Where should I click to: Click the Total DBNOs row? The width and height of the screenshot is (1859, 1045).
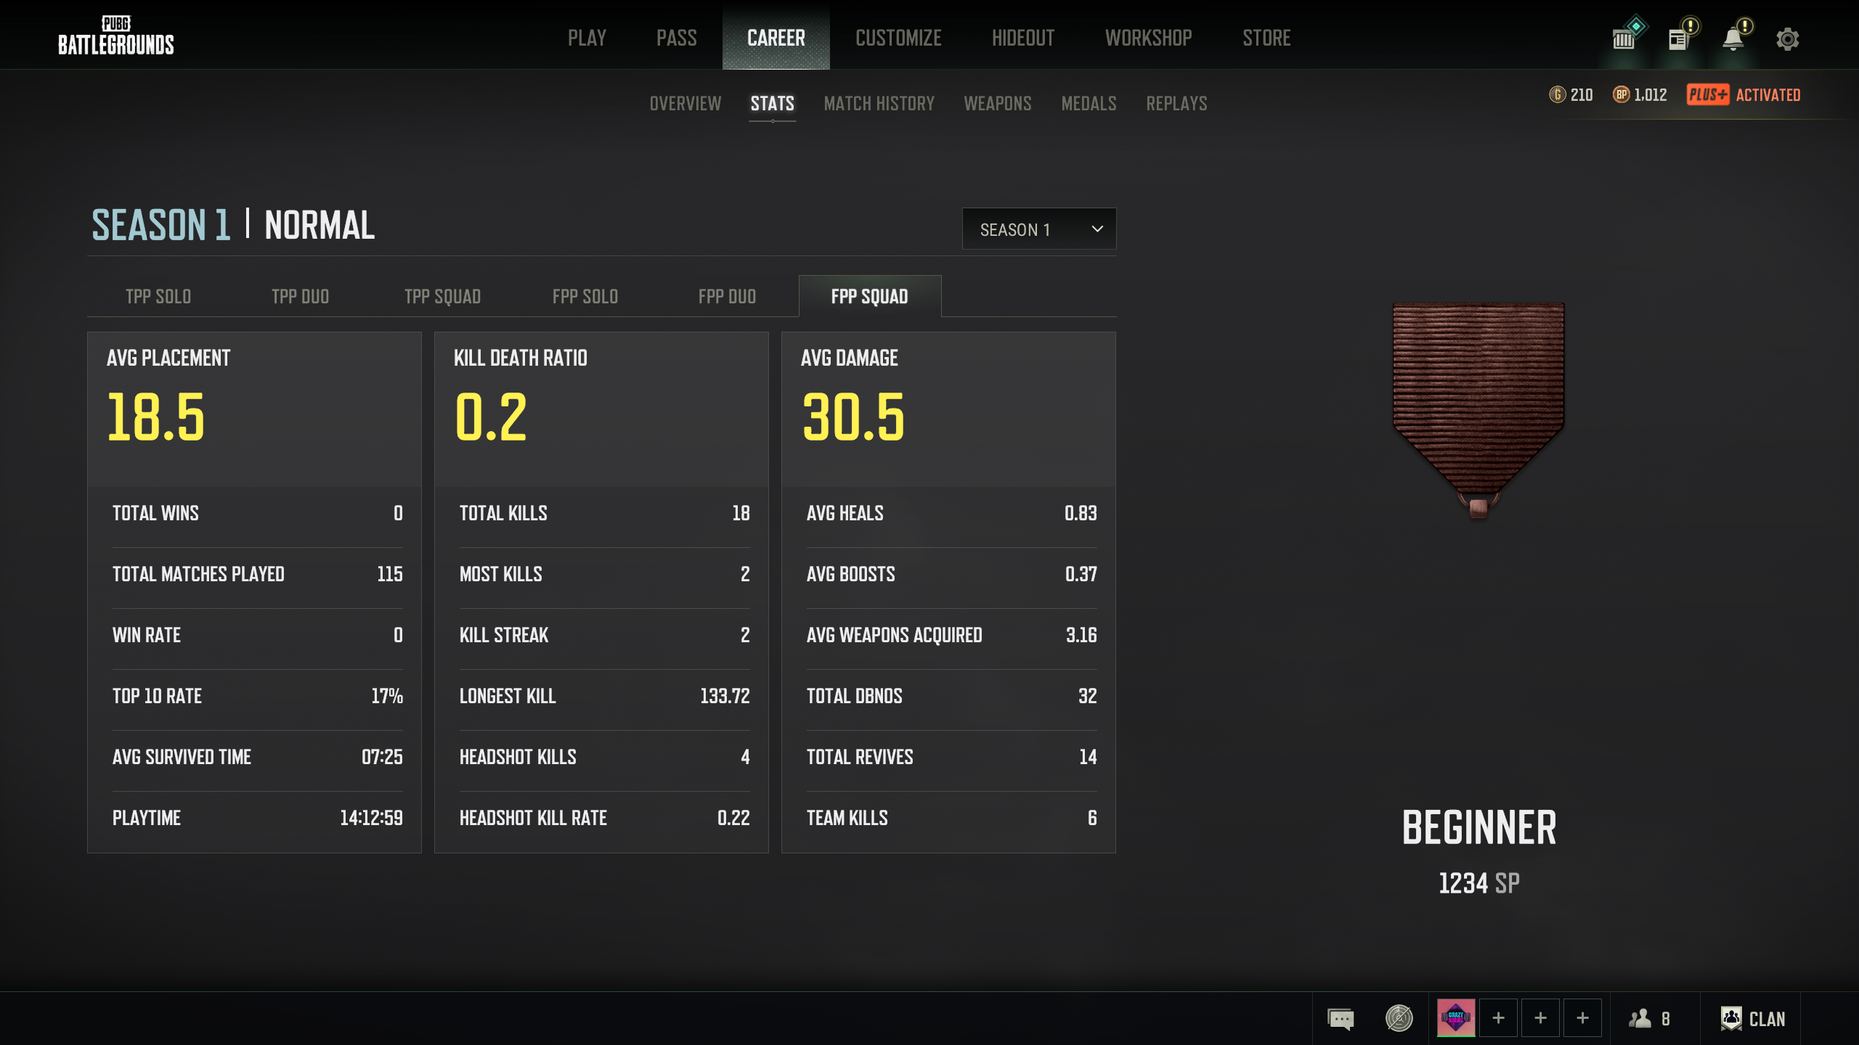click(x=951, y=696)
